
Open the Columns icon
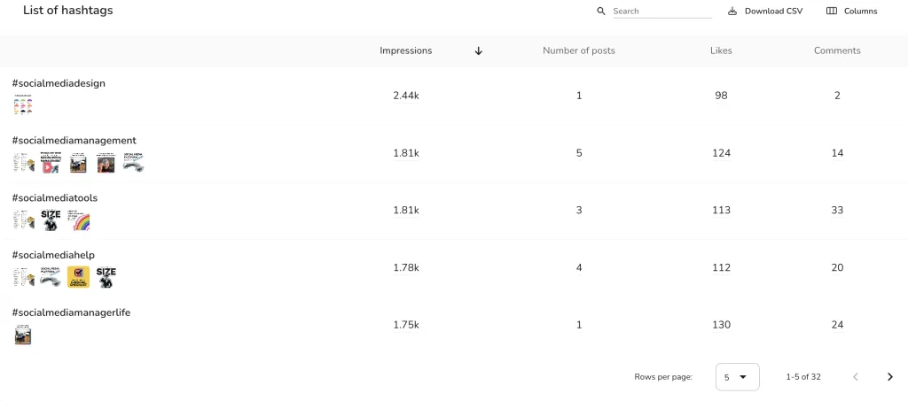tap(832, 11)
